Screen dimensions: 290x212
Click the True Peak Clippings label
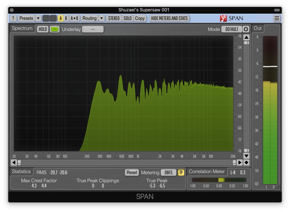click(x=98, y=180)
